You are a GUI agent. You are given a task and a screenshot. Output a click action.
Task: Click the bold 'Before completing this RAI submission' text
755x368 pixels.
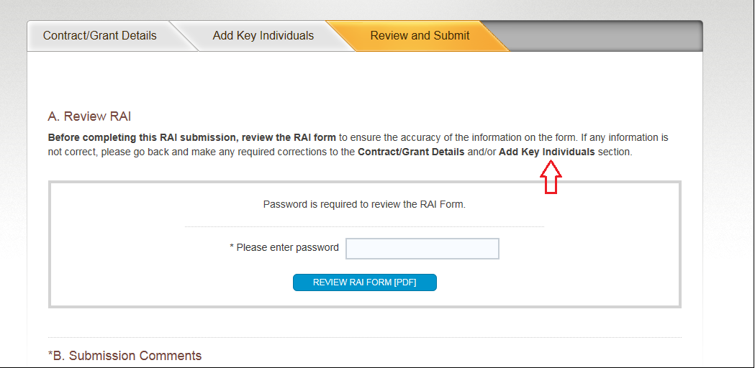(143, 137)
